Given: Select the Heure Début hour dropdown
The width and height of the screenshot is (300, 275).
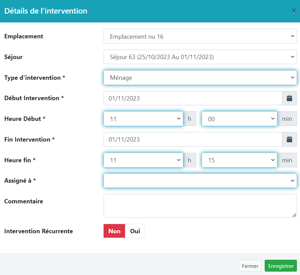Looking at the screenshot, I should click(143, 119).
